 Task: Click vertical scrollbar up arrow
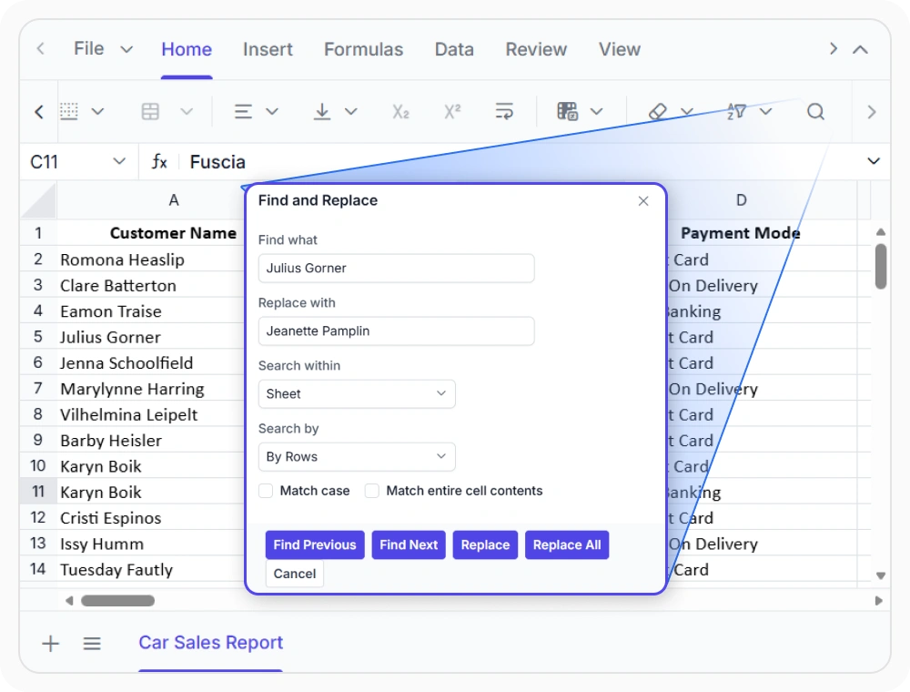click(x=881, y=231)
